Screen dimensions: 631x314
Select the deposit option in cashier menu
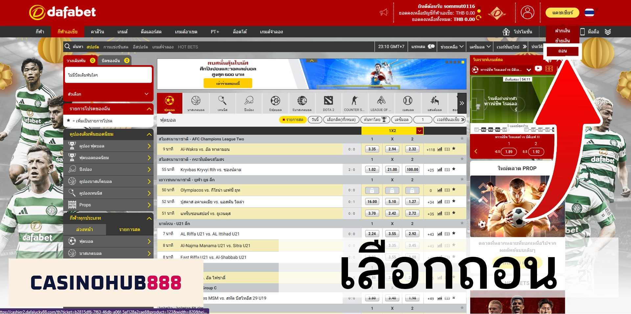(x=563, y=31)
